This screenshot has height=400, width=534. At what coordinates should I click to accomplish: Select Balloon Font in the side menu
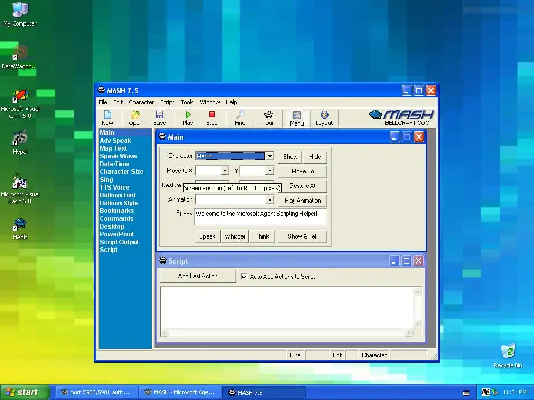117,195
